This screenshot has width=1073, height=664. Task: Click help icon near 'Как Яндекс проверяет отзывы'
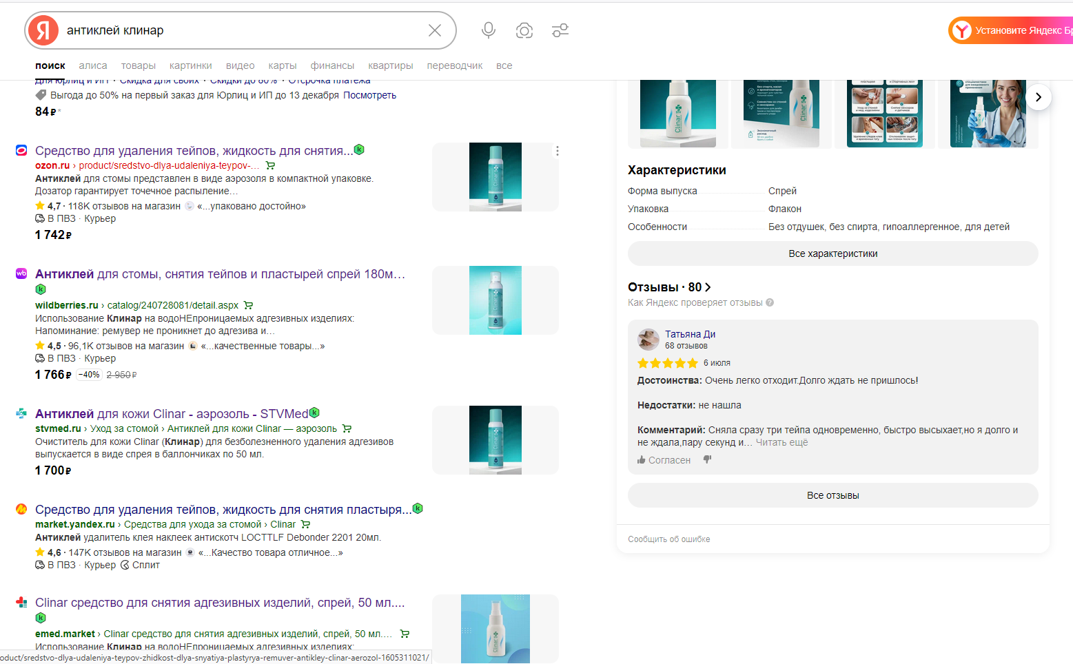(770, 303)
